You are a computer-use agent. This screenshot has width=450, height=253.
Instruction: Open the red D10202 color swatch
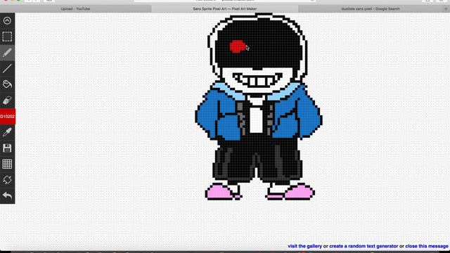tap(8, 117)
